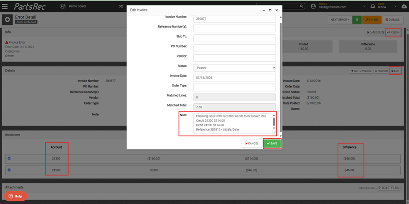Click the Invoice Date field 03/13/2026

coord(234,78)
